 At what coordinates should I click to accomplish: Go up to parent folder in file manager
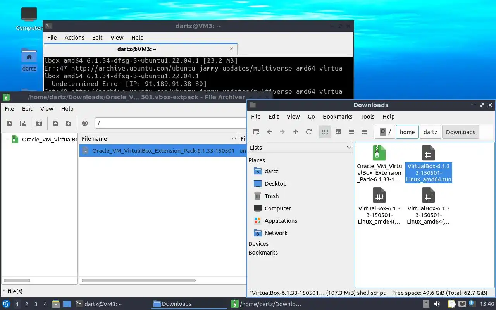(296, 132)
